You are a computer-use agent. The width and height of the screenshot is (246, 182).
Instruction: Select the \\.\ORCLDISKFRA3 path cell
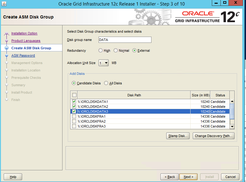134,126
